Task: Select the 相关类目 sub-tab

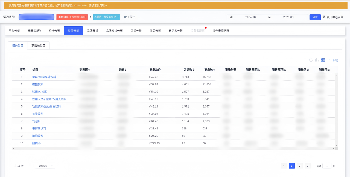Action: [18, 45]
